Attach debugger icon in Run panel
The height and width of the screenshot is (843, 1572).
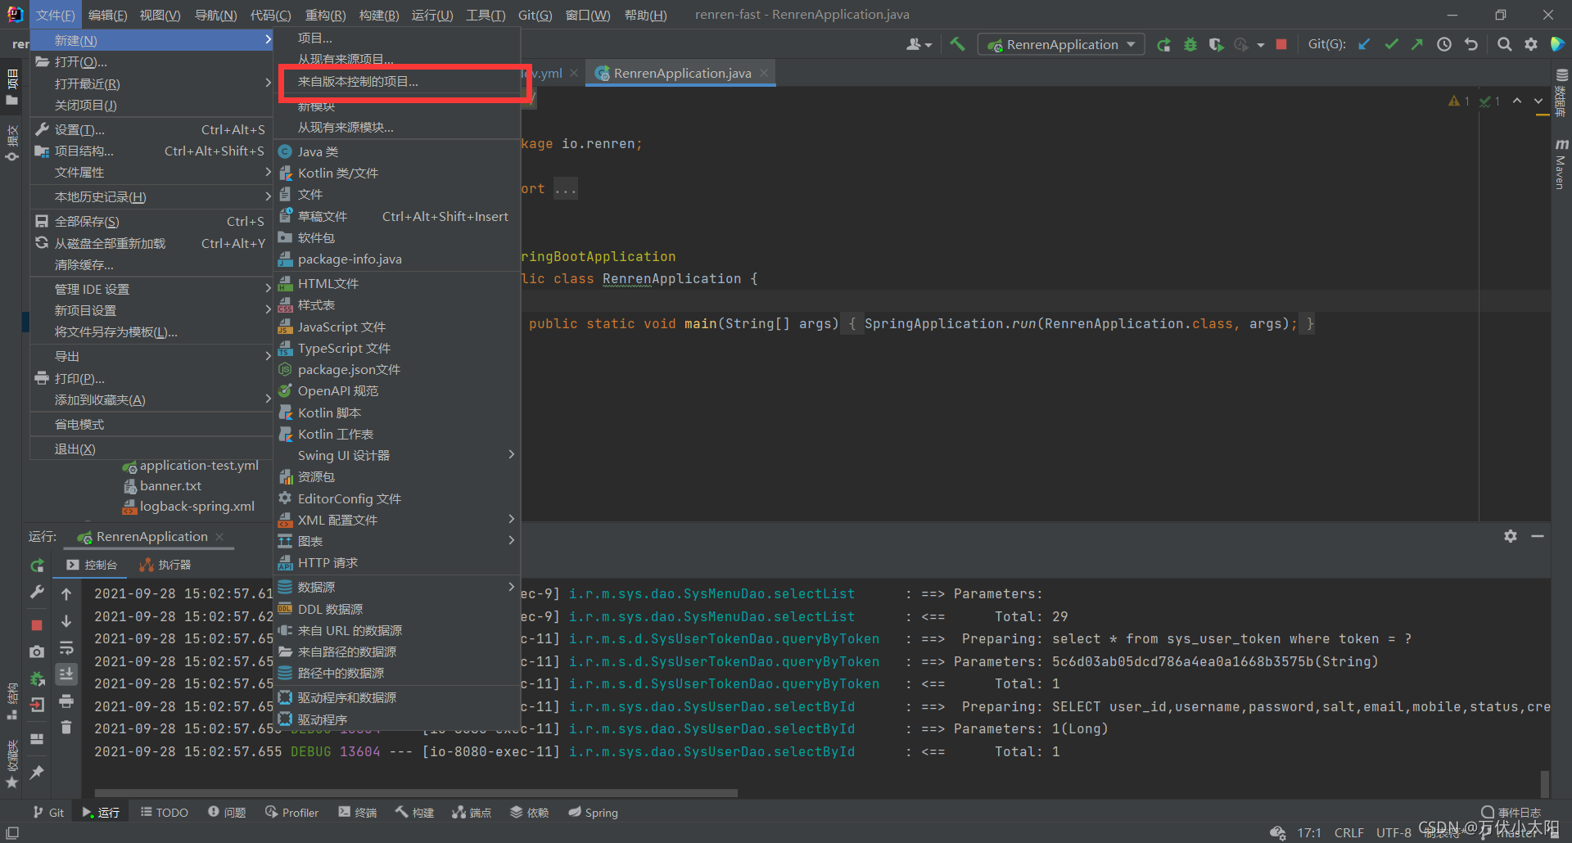pyautogui.click(x=37, y=678)
